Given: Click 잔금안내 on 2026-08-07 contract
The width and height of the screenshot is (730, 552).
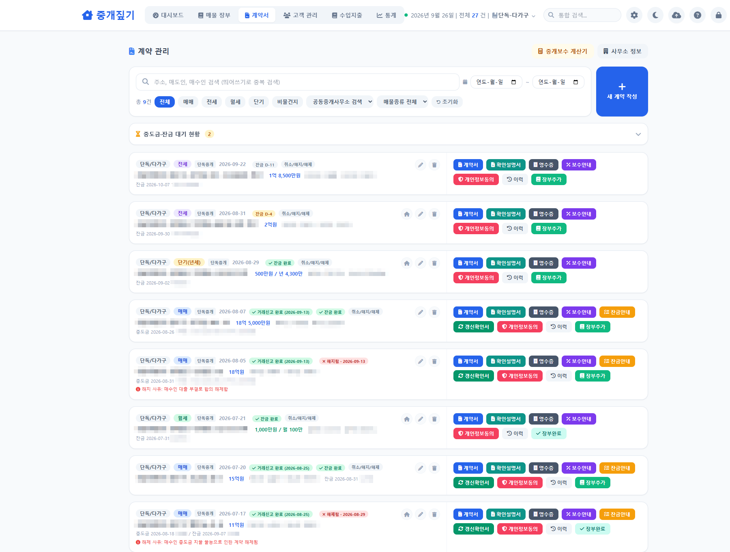Looking at the screenshot, I should (617, 312).
